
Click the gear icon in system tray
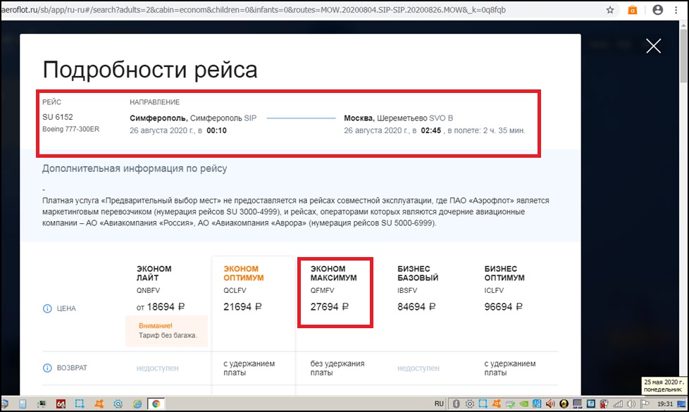(470, 404)
